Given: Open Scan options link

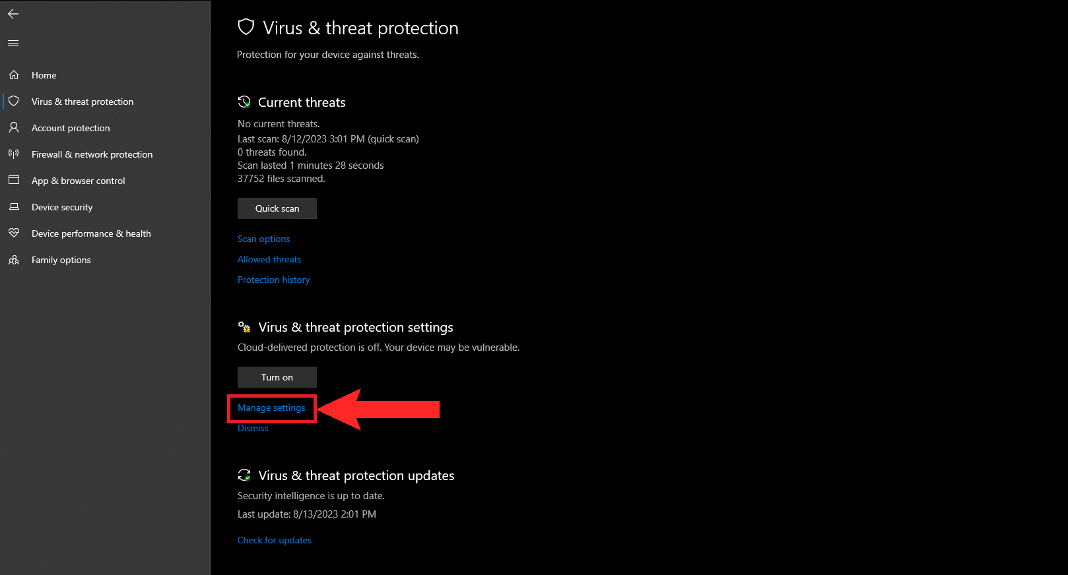Looking at the screenshot, I should tap(264, 239).
